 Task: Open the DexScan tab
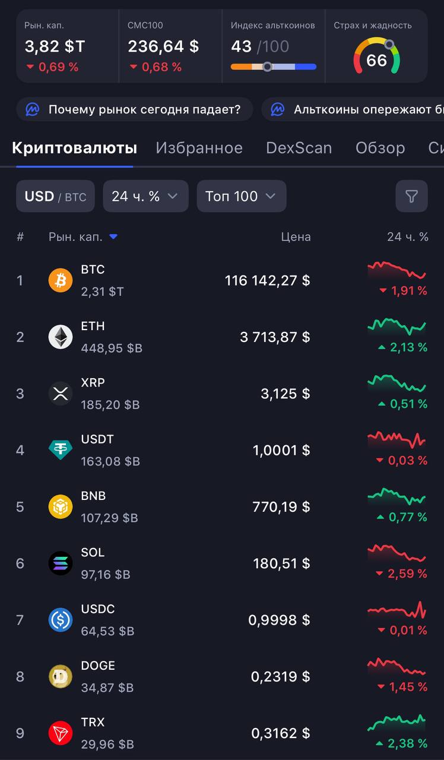(x=299, y=148)
